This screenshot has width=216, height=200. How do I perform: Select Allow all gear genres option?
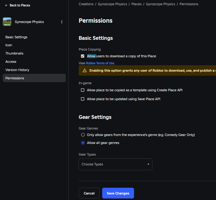coord(83,143)
